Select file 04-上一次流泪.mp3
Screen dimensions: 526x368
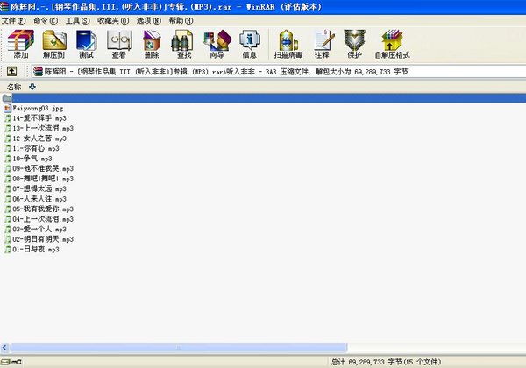[43, 219]
